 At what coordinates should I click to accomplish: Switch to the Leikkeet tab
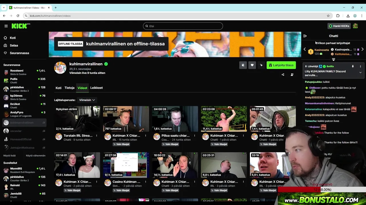96,88
